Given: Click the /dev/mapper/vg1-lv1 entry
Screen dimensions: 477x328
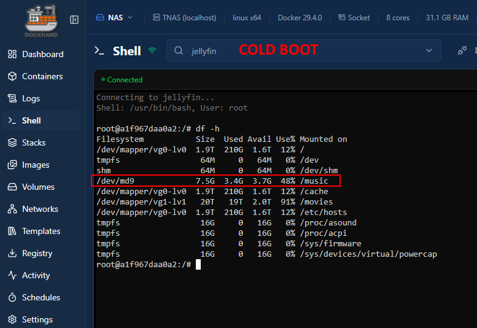Looking at the screenshot, I should [141, 202].
